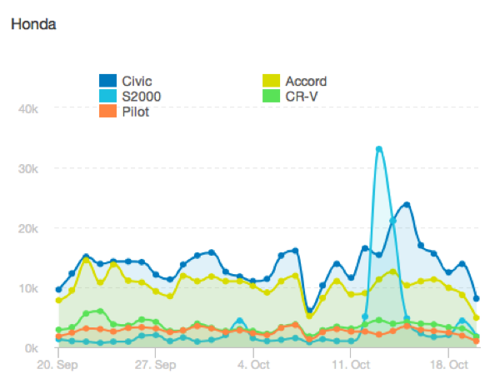
Task: Toggle the CR-V series legend label
Action: tap(302, 96)
